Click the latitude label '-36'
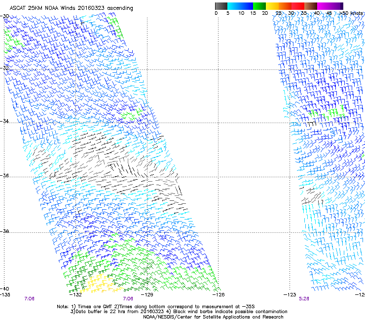 point(5,175)
